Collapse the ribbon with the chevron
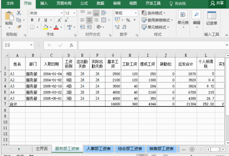This screenshot has height=156, width=229. point(226,35)
